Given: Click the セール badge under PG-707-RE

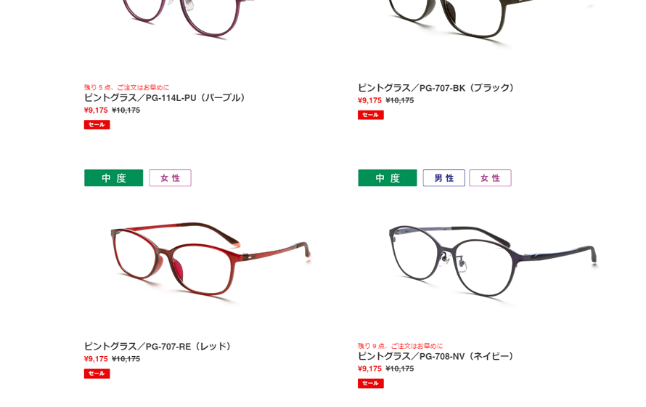Looking at the screenshot, I should pyautogui.click(x=97, y=374).
